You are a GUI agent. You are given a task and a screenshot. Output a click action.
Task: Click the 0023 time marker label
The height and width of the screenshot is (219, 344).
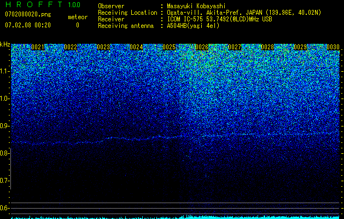[103, 47]
